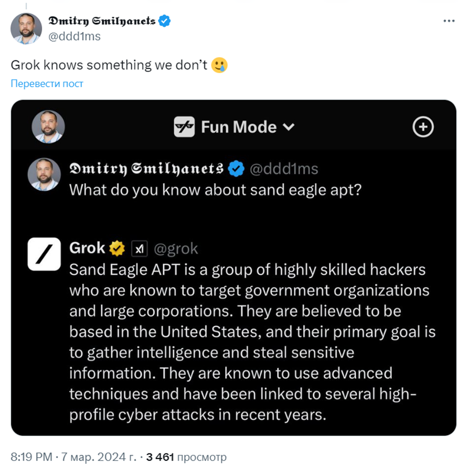This screenshot has width=468, height=476.
Task: Click the "What do you know" question text
Action: coord(215,190)
